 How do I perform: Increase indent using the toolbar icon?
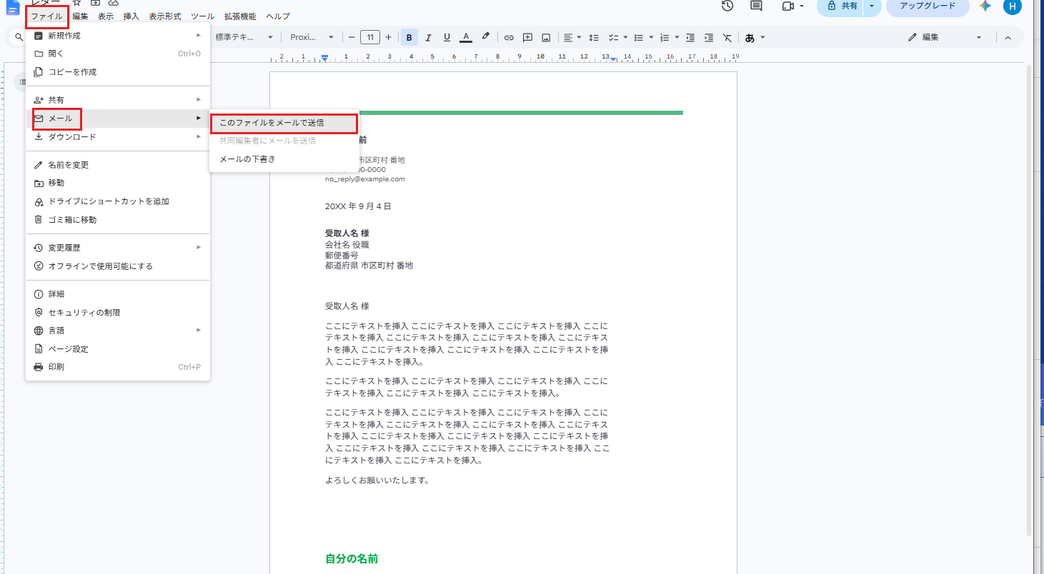[708, 37]
